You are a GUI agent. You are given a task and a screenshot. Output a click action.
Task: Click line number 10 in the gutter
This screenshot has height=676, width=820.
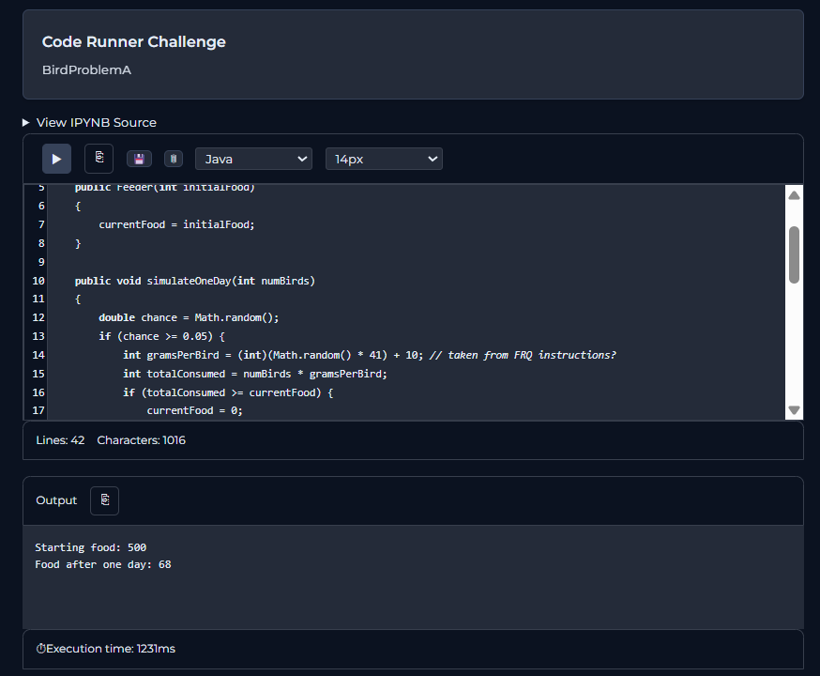point(38,281)
